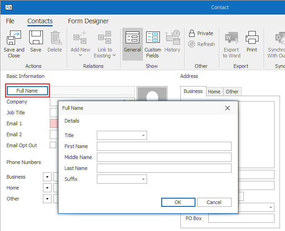This screenshot has width=285, height=231.
Task: Open the Custom Fields view
Action: [x=153, y=38]
